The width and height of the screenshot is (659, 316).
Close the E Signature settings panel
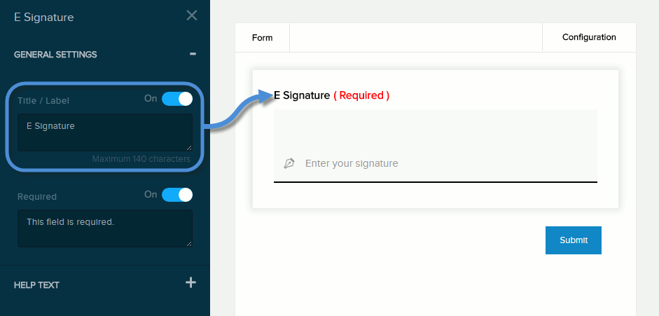[191, 15]
